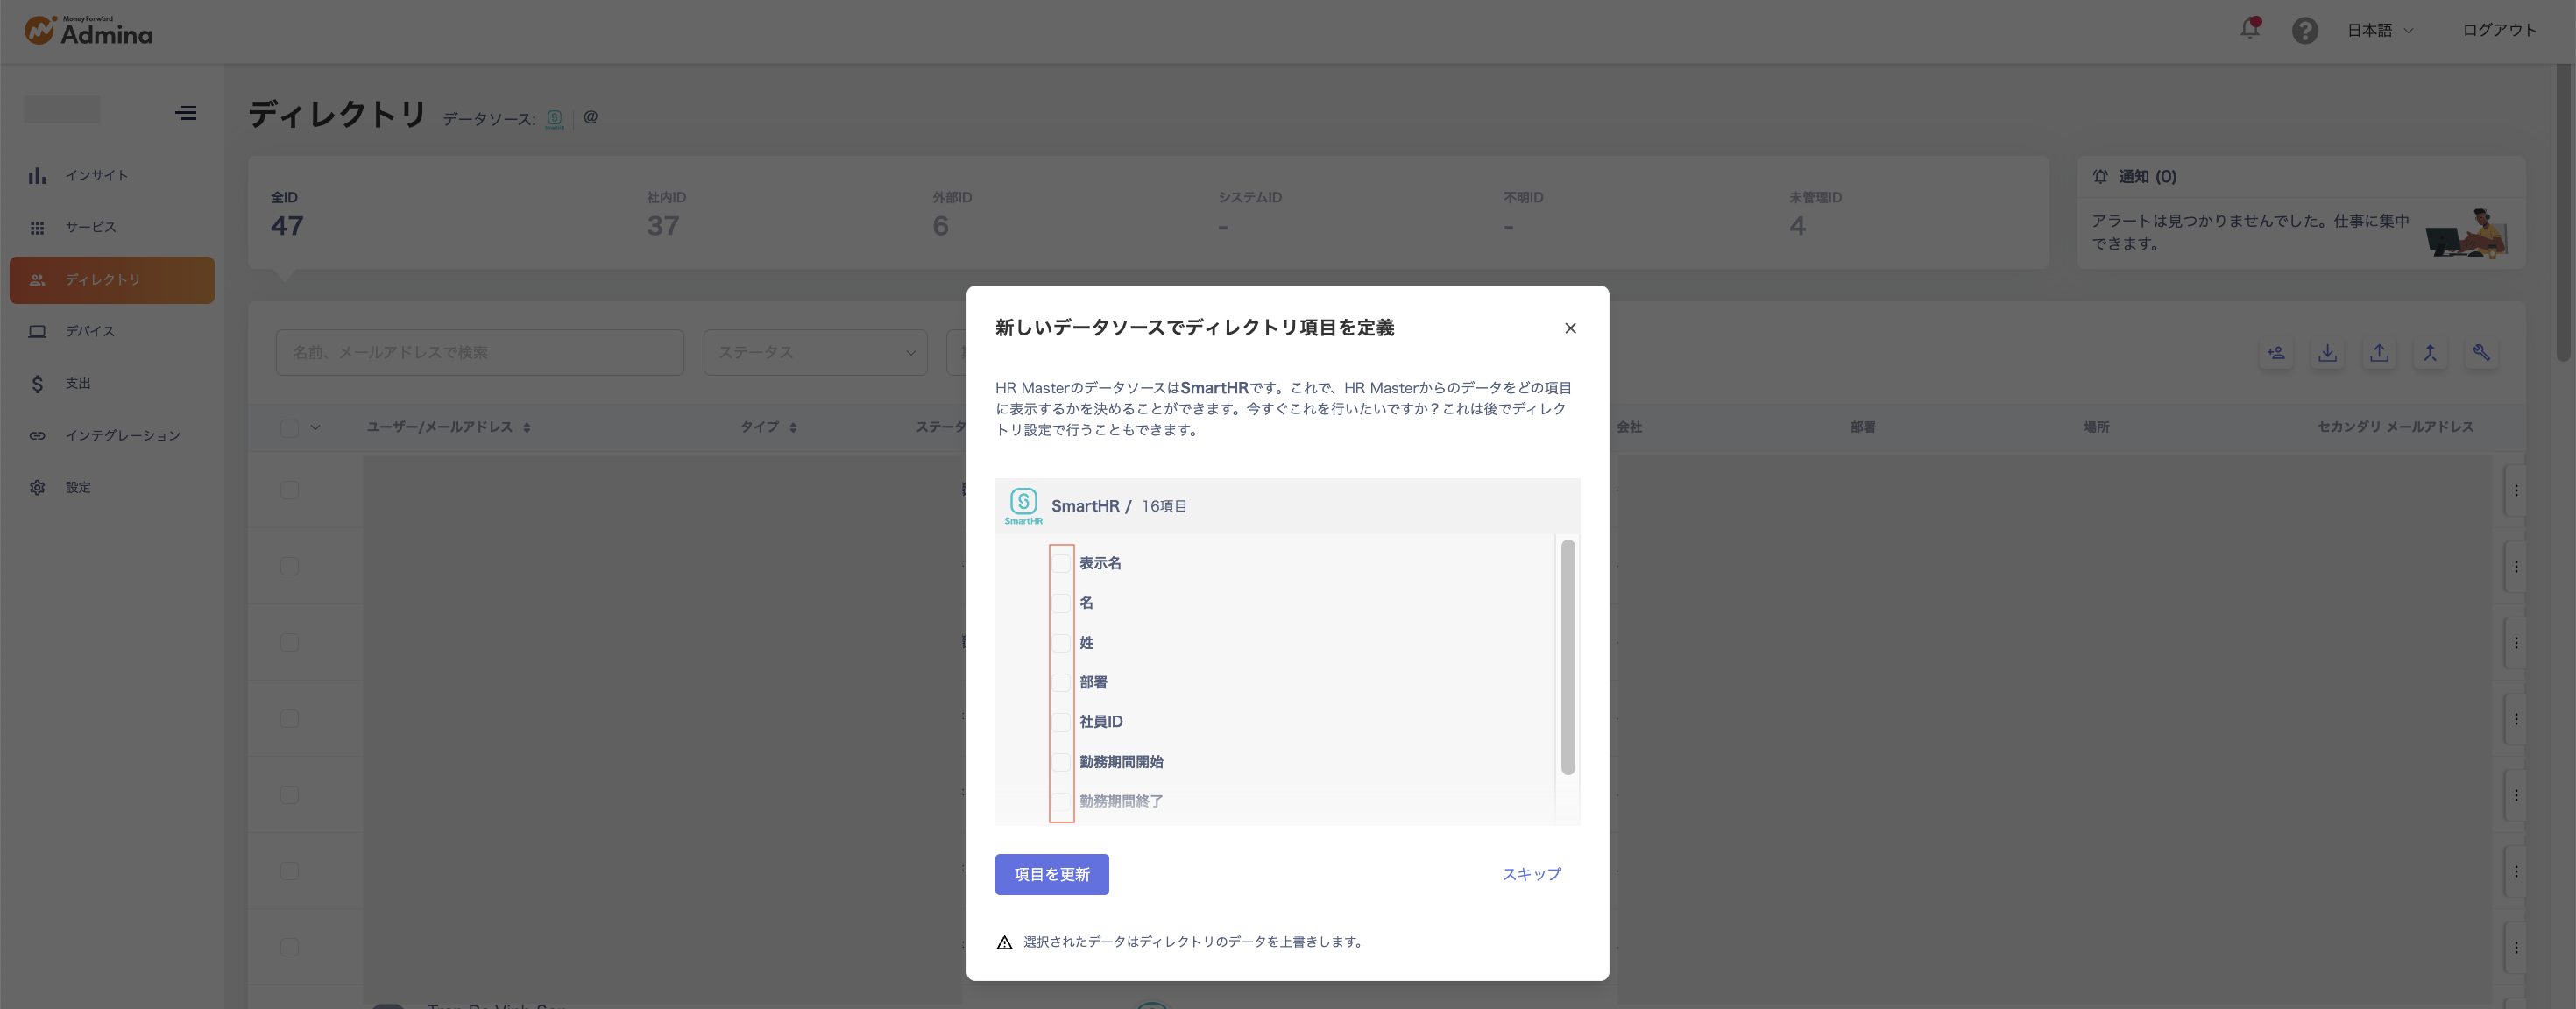Screen dimensions: 2576x1009
Task: Click the デバイス laptop icon
Action: click(37, 331)
